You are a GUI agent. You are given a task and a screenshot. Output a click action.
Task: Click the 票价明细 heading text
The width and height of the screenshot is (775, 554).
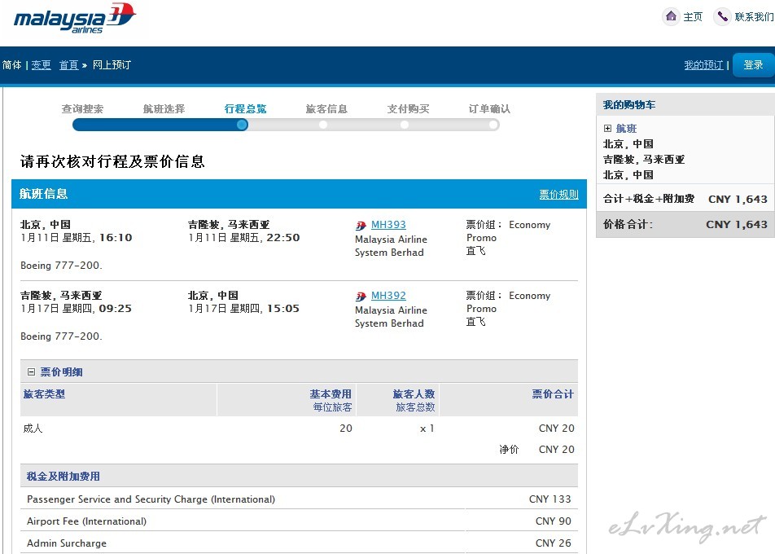point(61,372)
